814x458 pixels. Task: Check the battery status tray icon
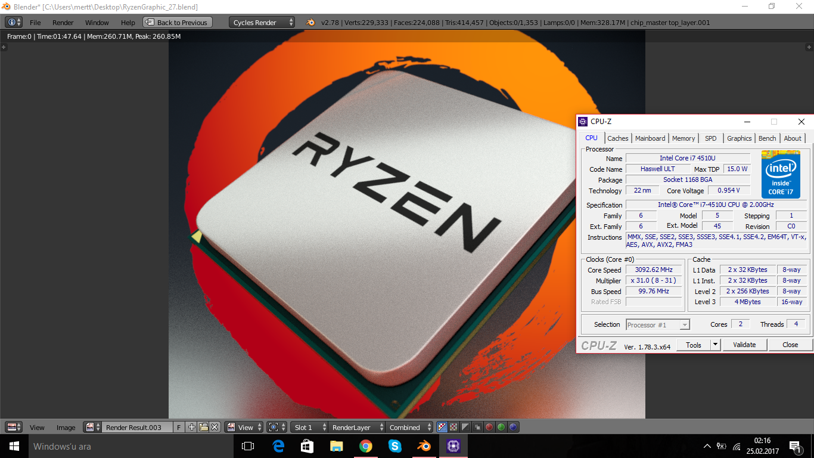click(721, 446)
